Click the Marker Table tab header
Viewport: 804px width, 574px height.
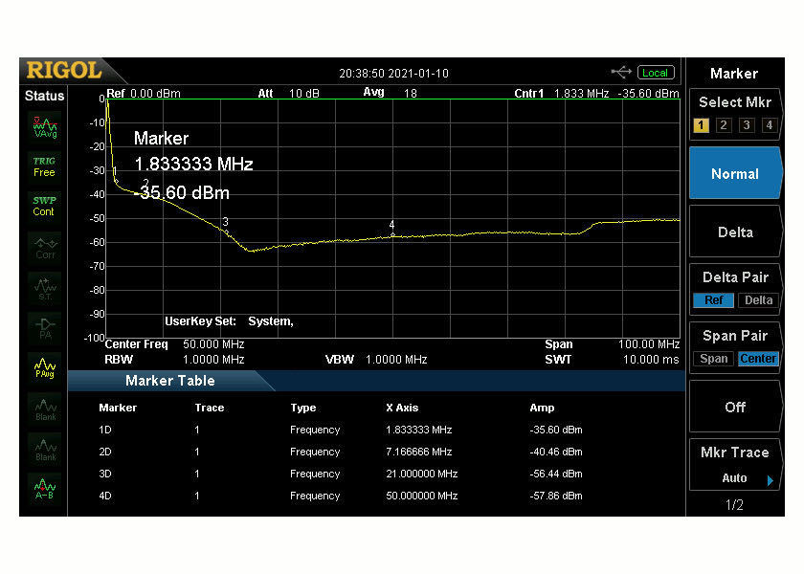170,381
